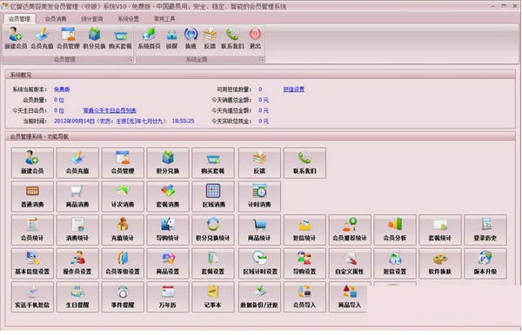Screen dimensions: 522x335
Task: Open the 查看今天生日会员列表 link
Action: coord(110,110)
